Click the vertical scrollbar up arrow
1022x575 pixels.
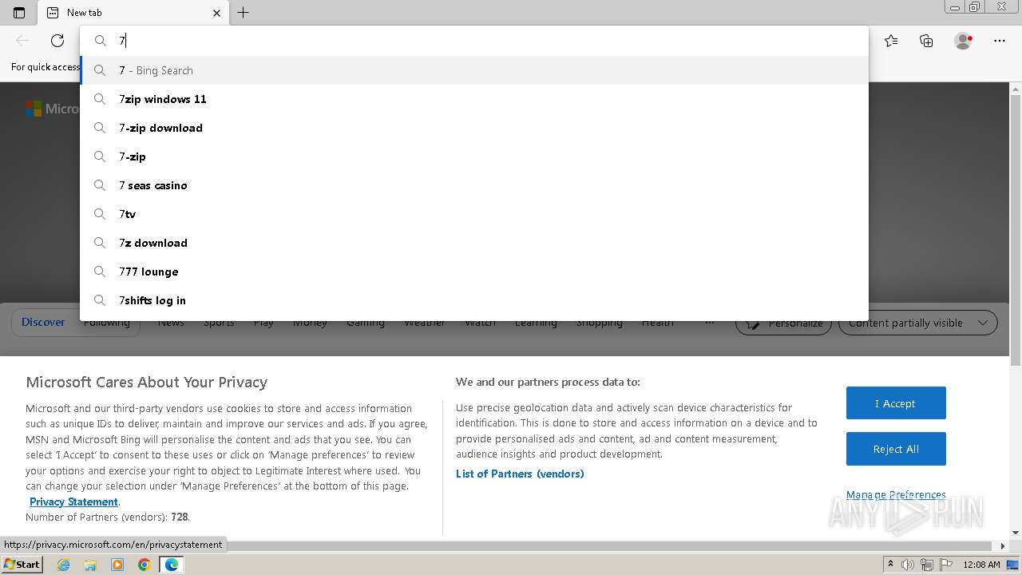(x=1016, y=88)
